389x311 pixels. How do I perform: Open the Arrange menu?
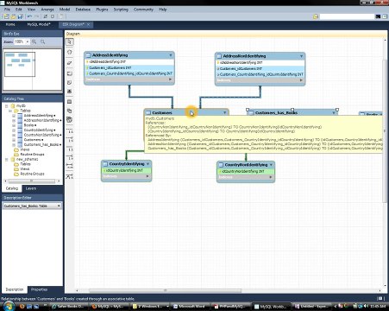click(x=47, y=10)
